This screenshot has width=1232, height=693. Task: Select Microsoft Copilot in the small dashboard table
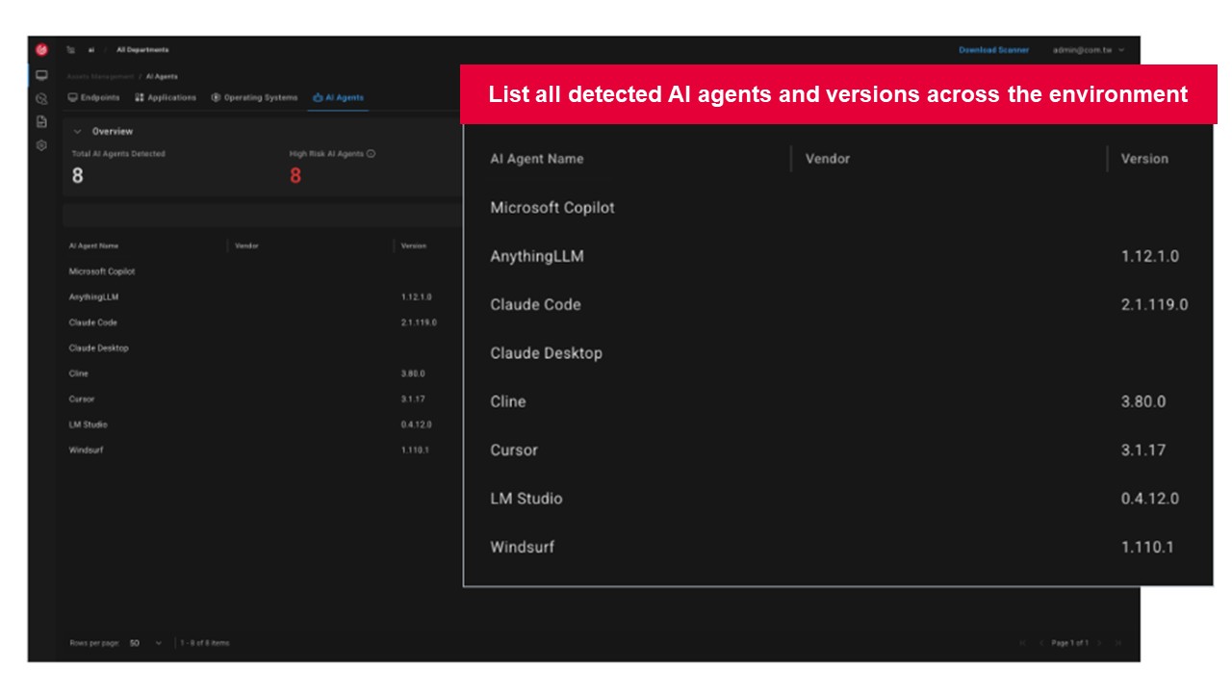(x=102, y=271)
